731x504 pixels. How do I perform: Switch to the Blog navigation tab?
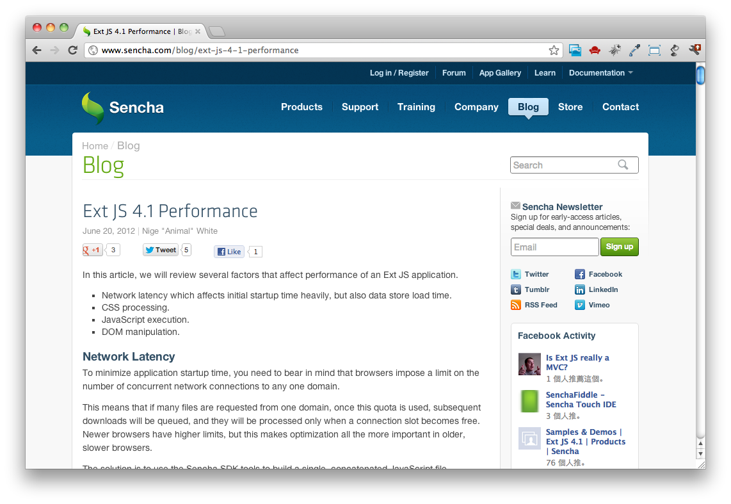[527, 107]
